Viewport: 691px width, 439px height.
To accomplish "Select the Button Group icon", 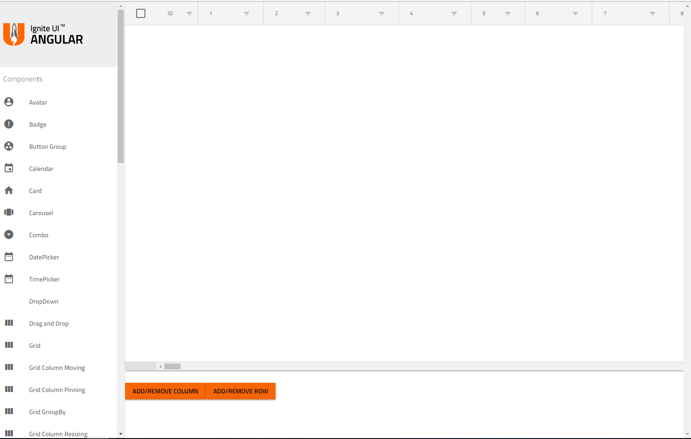I will [x=9, y=146].
